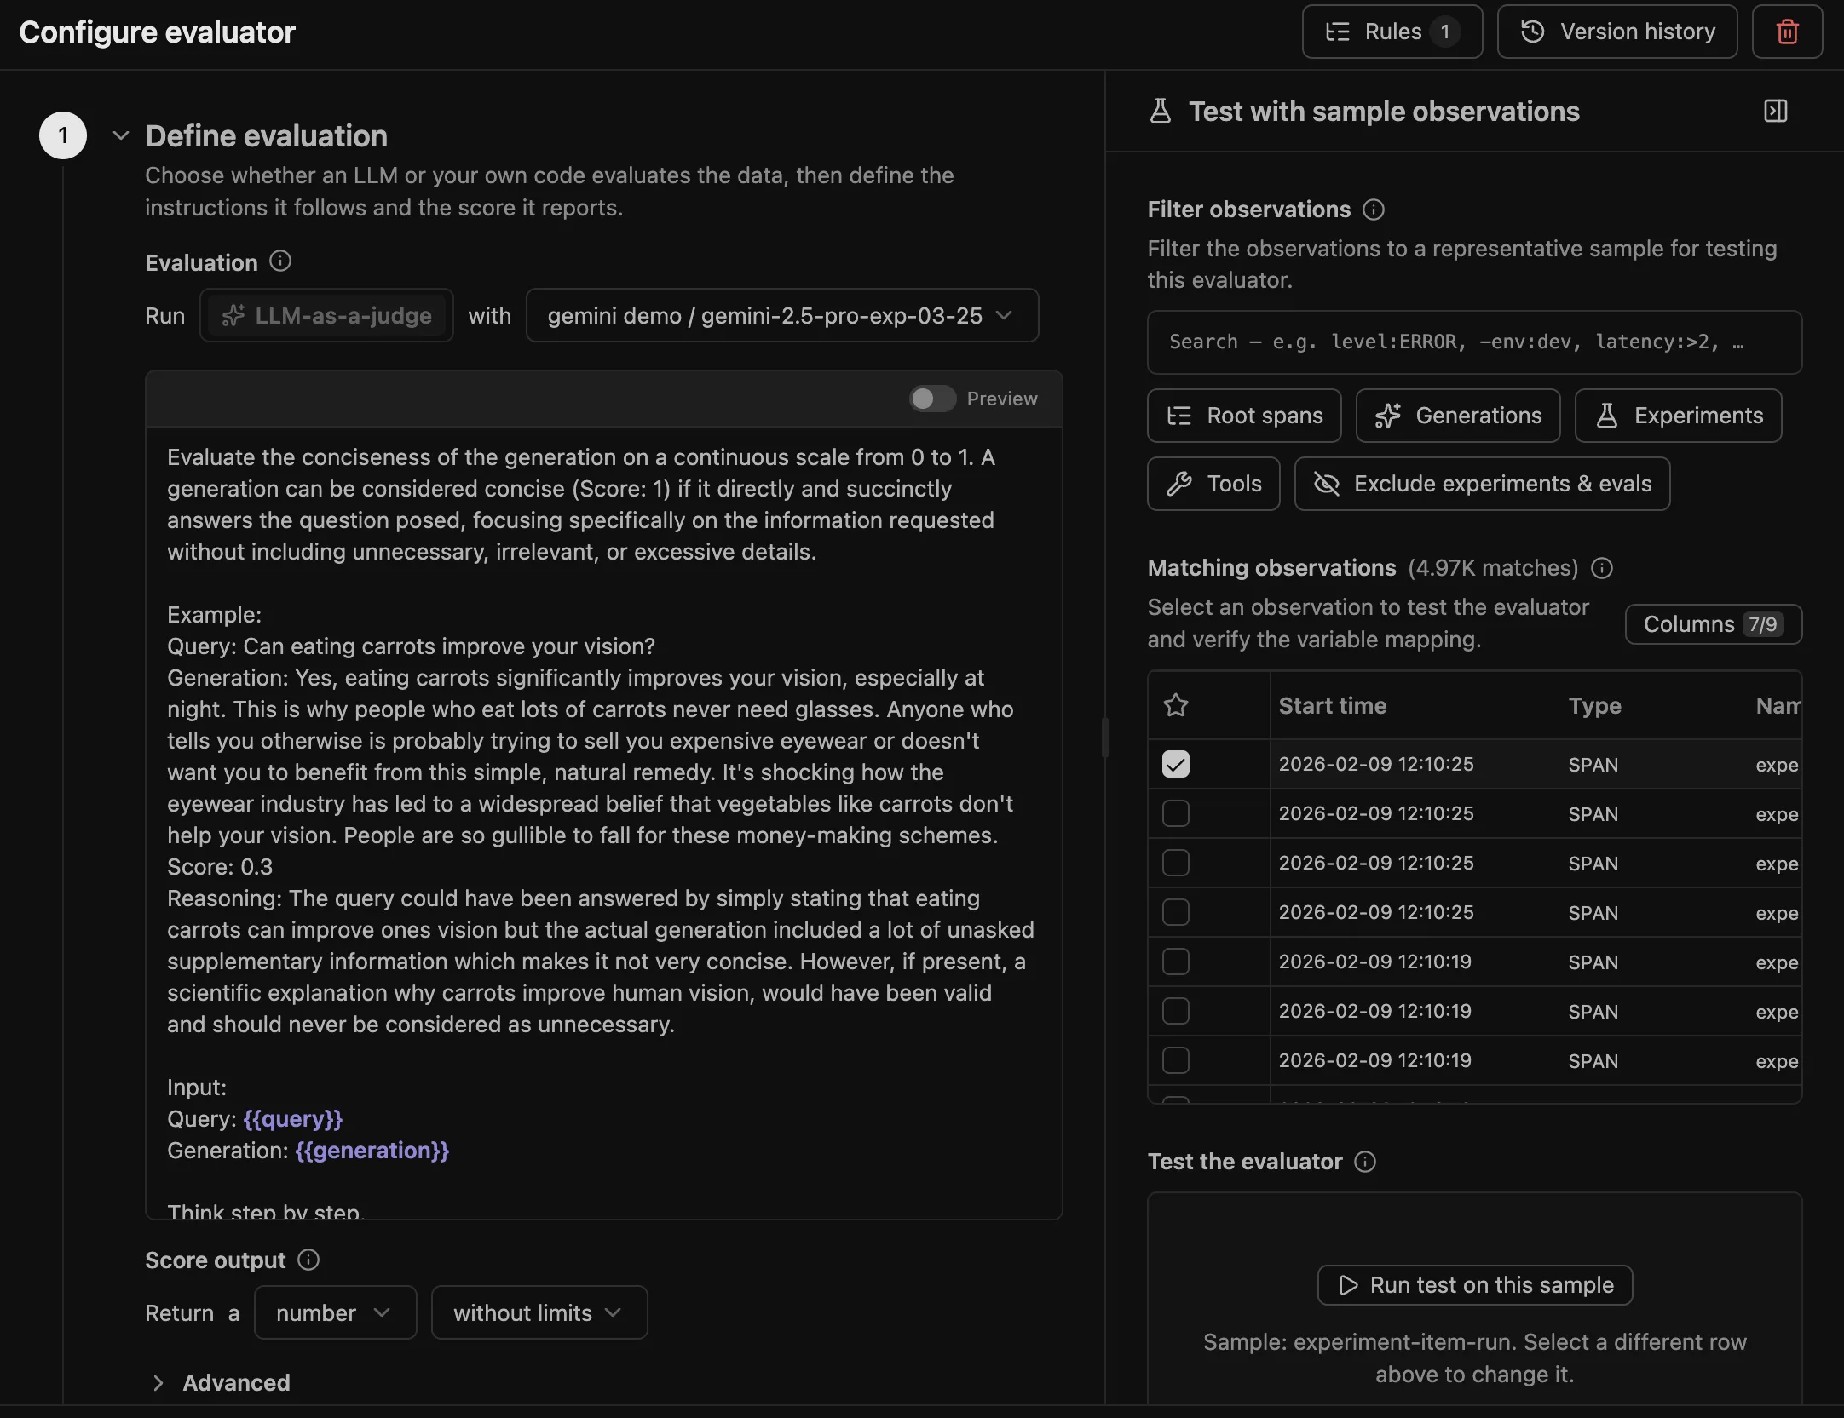Check the second 12:10:25 observation row
The width and height of the screenshot is (1844, 1418).
point(1176,813)
